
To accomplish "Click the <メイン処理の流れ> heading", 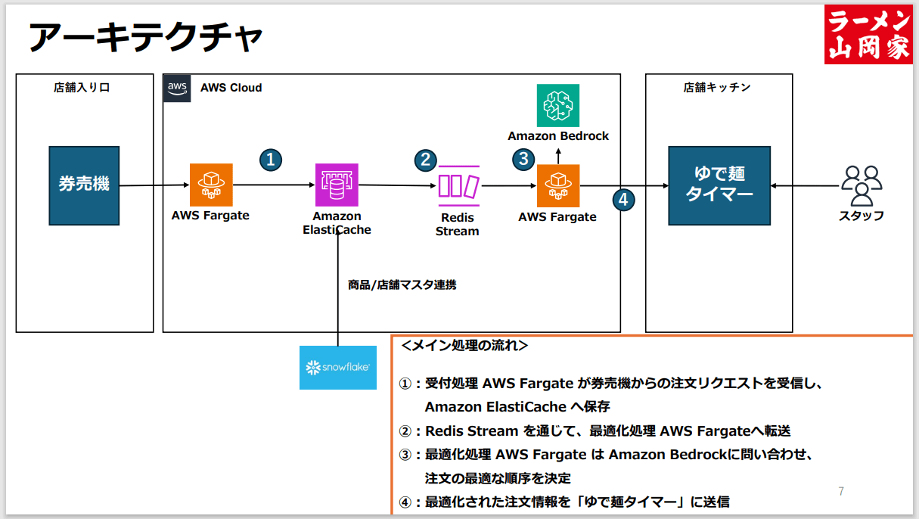I will click(x=464, y=346).
